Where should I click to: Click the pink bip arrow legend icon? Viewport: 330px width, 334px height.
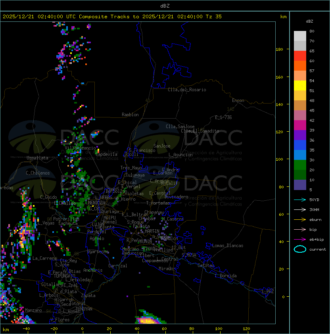coord(300,230)
